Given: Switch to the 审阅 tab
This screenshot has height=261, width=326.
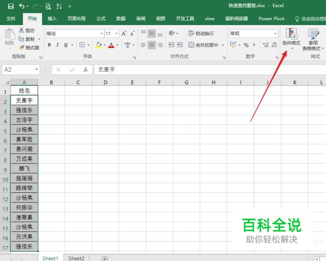Looking at the screenshot, I should pos(141,19).
